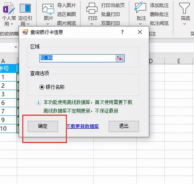
Task: Open the Name Box dropdown arrow
Action: pos(16,47)
